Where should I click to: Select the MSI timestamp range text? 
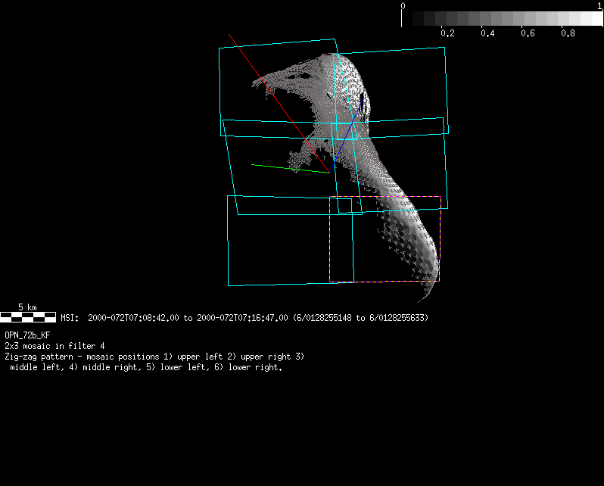click(x=245, y=318)
